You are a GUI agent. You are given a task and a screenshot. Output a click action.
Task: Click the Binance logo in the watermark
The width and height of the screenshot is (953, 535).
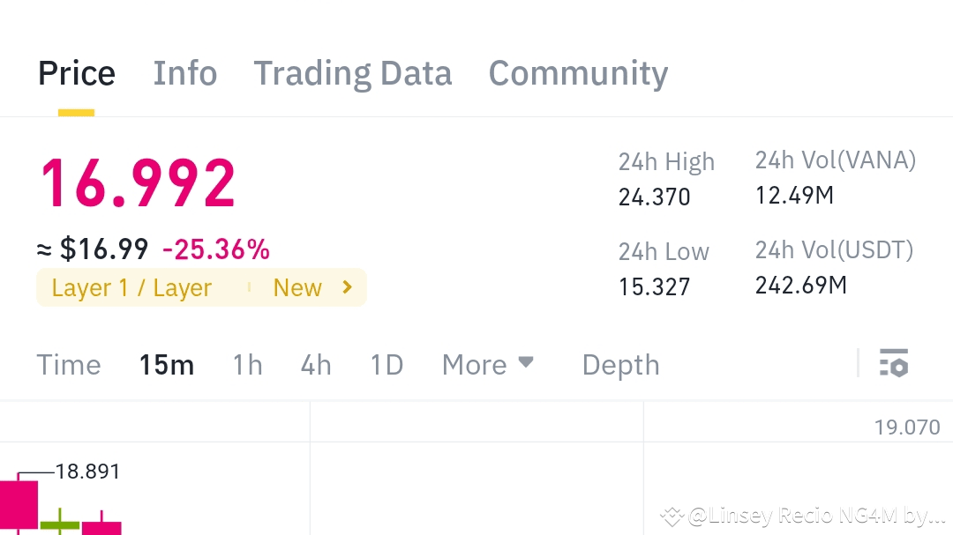pos(672,516)
